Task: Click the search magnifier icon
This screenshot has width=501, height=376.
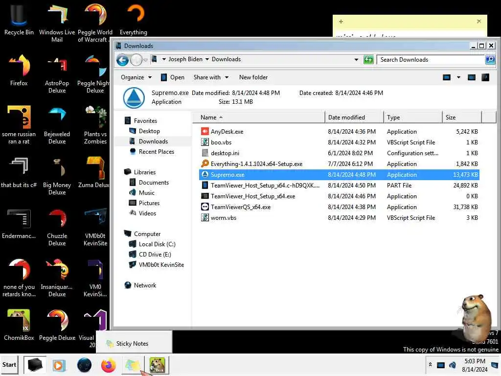Action: click(x=490, y=59)
